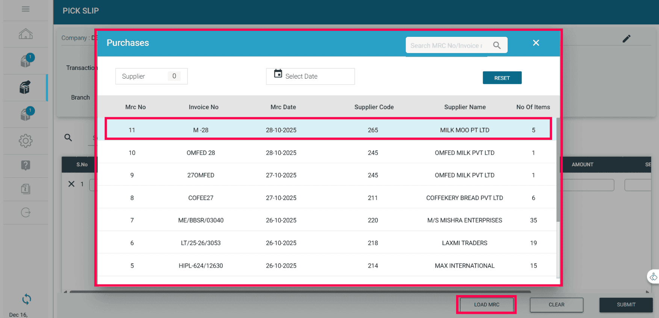This screenshot has height=318, width=659.
Task: Click the calendar icon beside Select Date
Action: (278, 73)
